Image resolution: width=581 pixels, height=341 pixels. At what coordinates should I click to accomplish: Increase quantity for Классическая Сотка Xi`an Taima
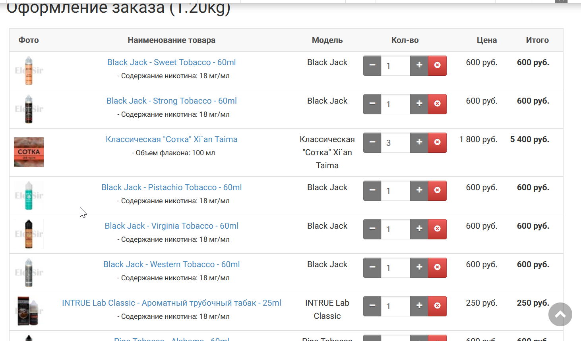pyautogui.click(x=419, y=143)
